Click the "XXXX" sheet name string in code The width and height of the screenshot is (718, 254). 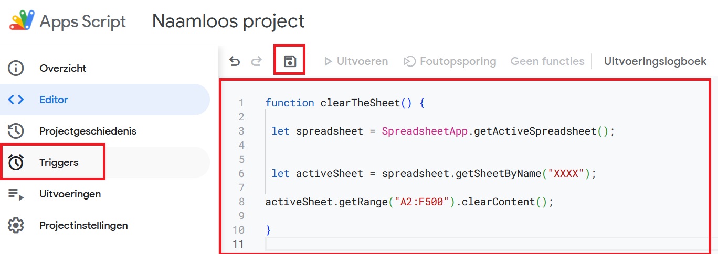click(x=566, y=173)
